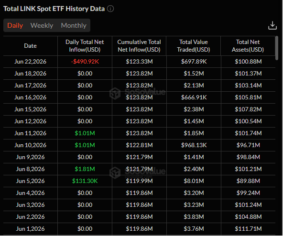Select the Jun 12,2026 date cell

click(x=30, y=121)
